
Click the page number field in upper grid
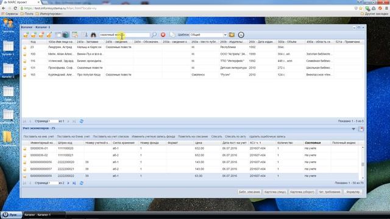(x=54, y=121)
